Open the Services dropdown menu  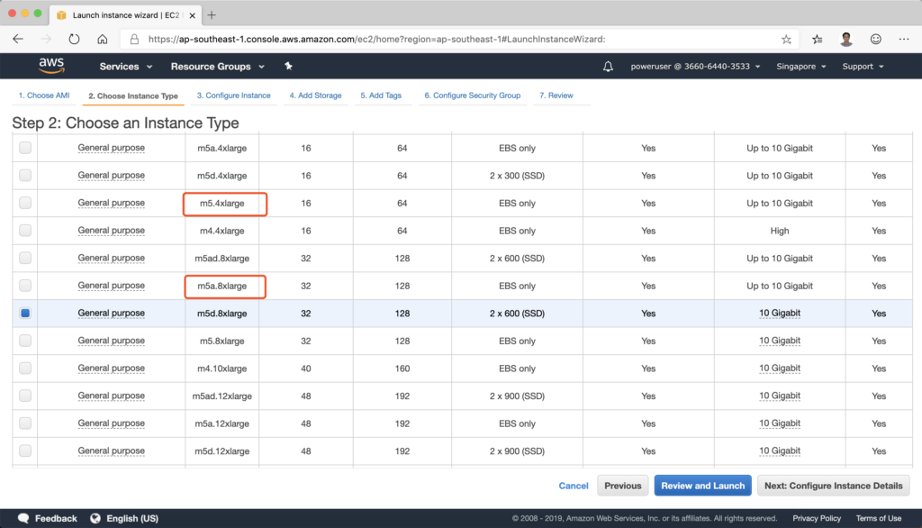[125, 67]
